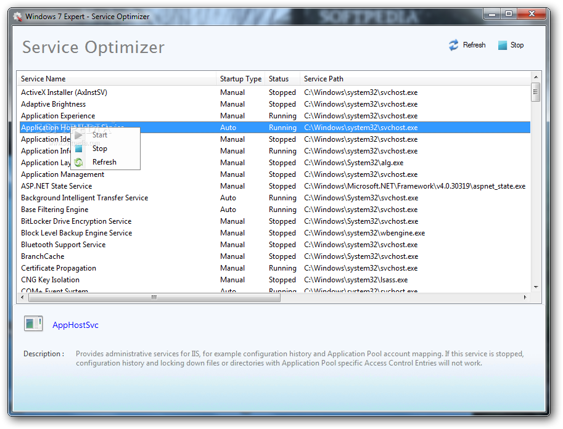Click Running status of Certificate Propagation
The image size is (563, 429).
282,268
